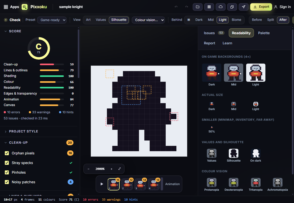Play the frame animation
The height and width of the screenshot is (203, 294).
(102, 184)
